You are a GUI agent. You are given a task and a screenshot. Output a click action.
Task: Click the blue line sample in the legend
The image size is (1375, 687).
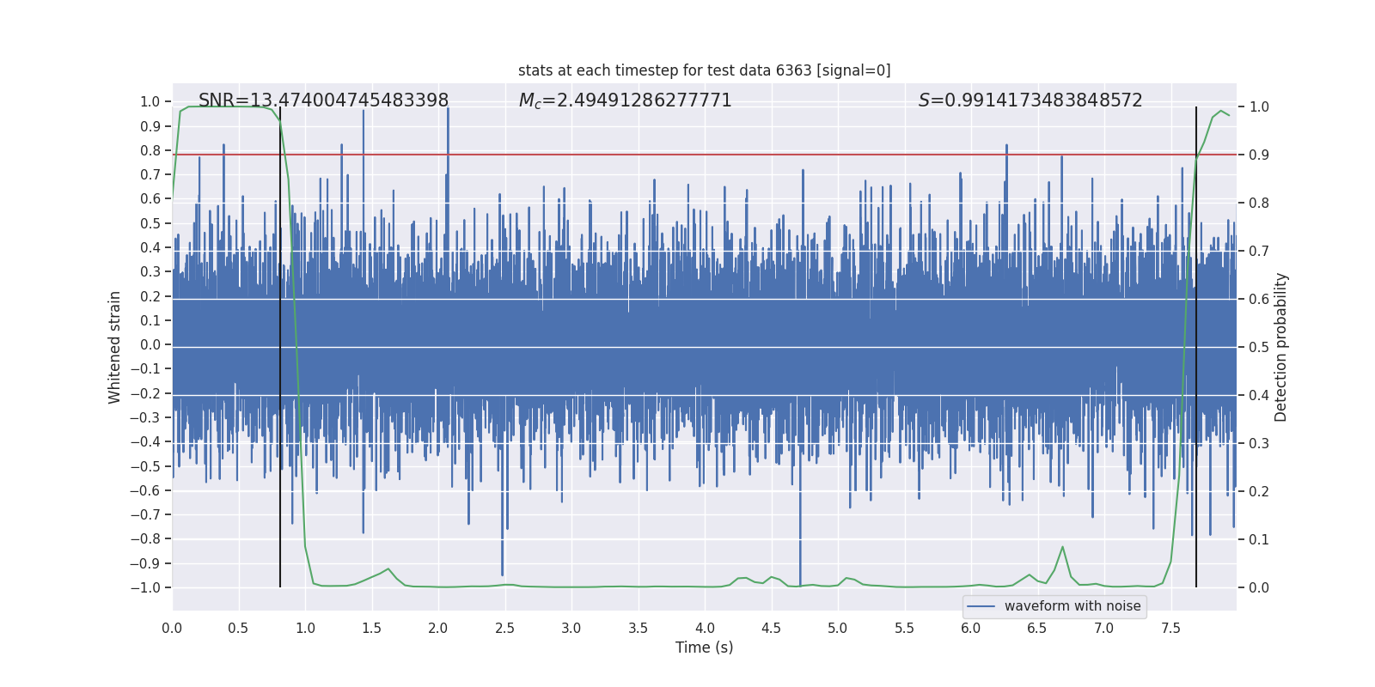coord(981,606)
